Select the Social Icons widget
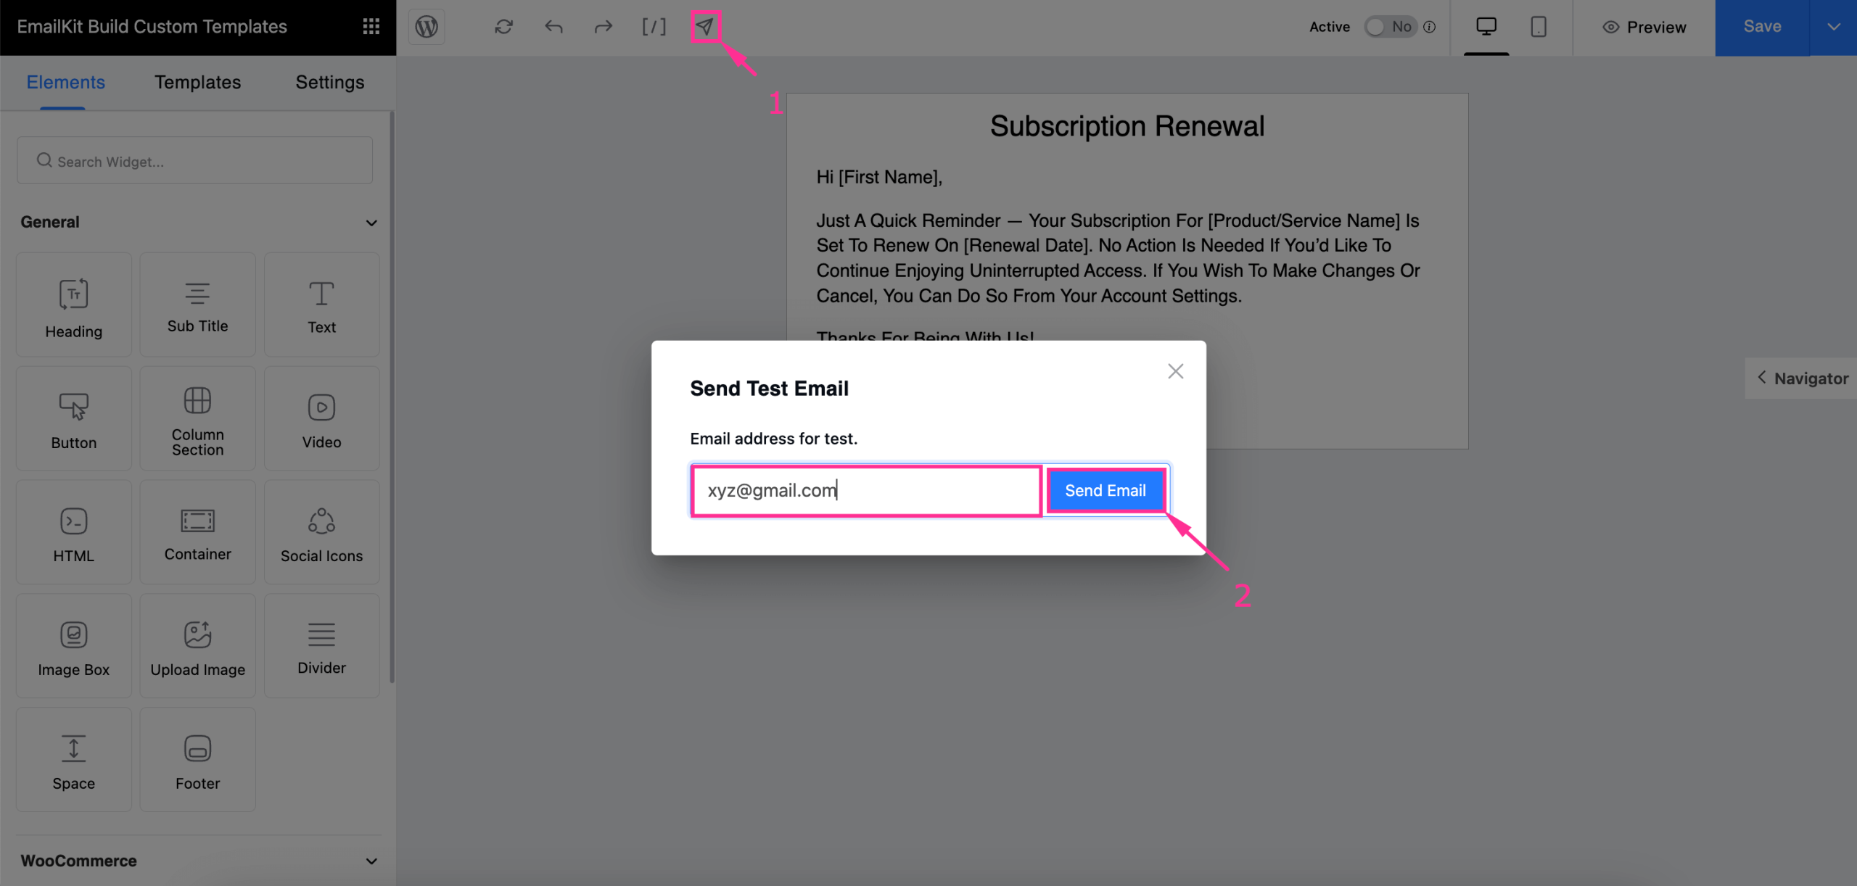 point(321,532)
